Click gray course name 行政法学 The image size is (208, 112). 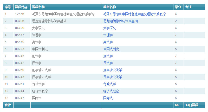pyautogui.click(x=38, y=84)
